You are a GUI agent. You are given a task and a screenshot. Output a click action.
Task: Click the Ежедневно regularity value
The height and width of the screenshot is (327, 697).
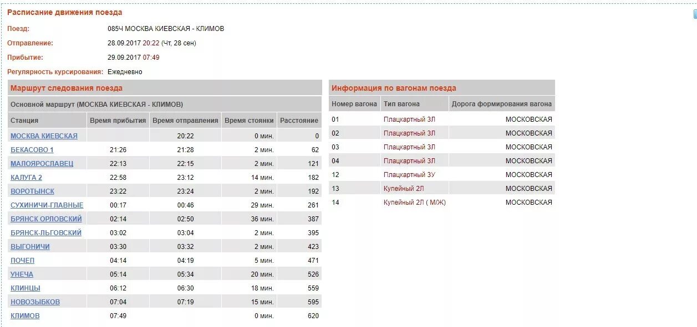pos(125,72)
